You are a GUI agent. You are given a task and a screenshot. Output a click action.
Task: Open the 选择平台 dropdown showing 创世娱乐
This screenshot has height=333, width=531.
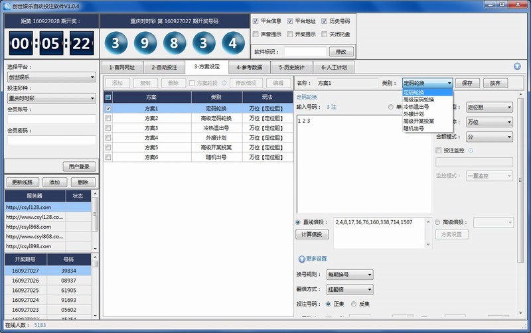click(x=52, y=78)
